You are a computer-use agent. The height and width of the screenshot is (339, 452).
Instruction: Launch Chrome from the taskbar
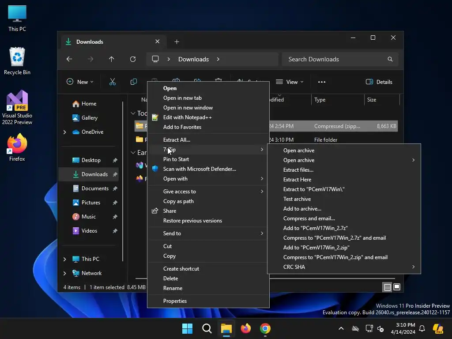(x=265, y=328)
